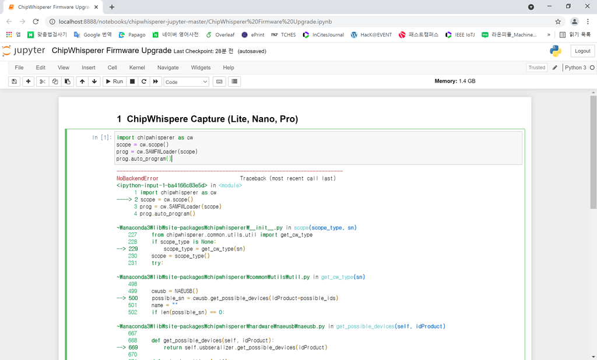Move the selected cell up
This screenshot has height=360, width=597.
click(82, 82)
